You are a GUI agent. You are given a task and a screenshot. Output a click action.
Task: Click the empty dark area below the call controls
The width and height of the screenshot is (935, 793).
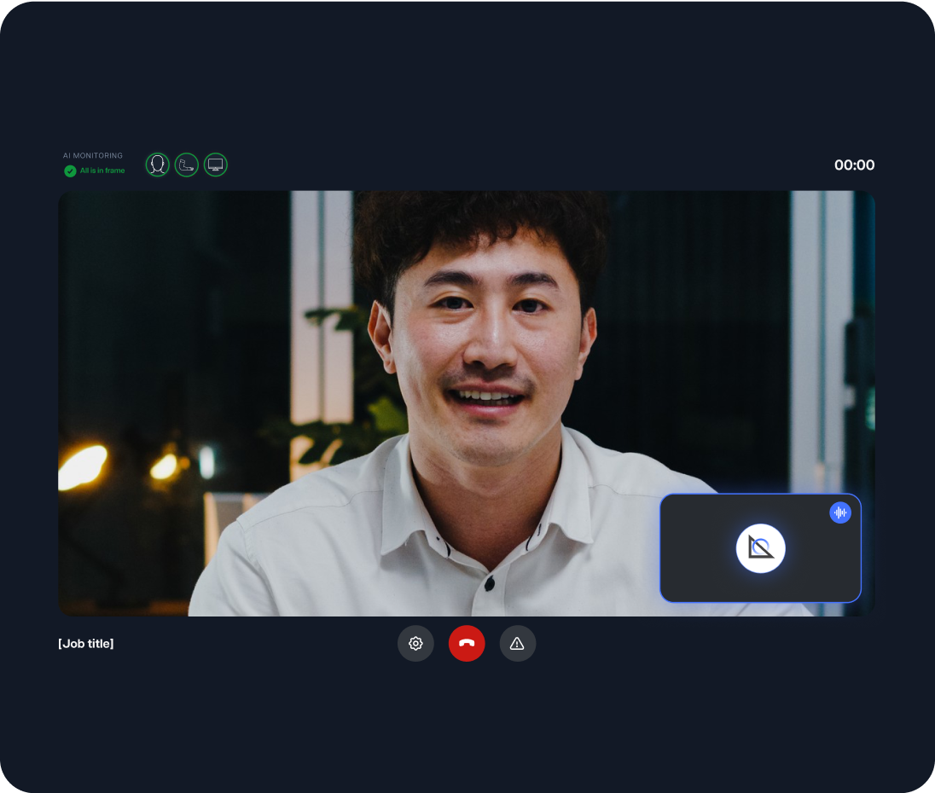pyautogui.click(x=467, y=725)
